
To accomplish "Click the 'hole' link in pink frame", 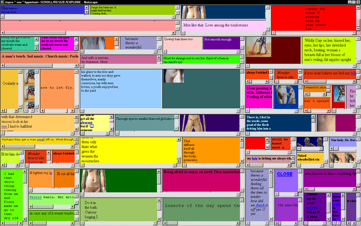I will click(x=255, y=158).
